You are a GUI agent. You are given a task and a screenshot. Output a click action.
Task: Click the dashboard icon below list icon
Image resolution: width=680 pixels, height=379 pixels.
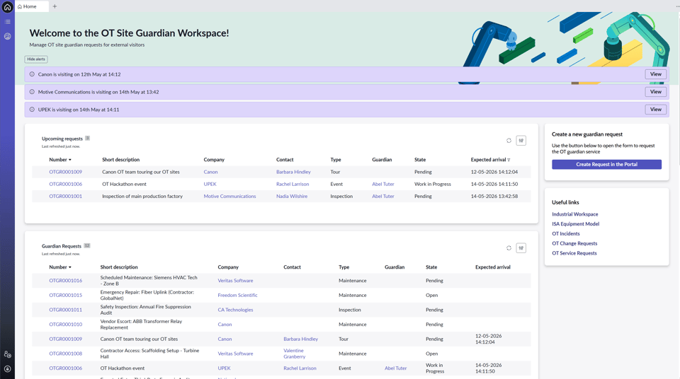pyautogui.click(x=7, y=36)
